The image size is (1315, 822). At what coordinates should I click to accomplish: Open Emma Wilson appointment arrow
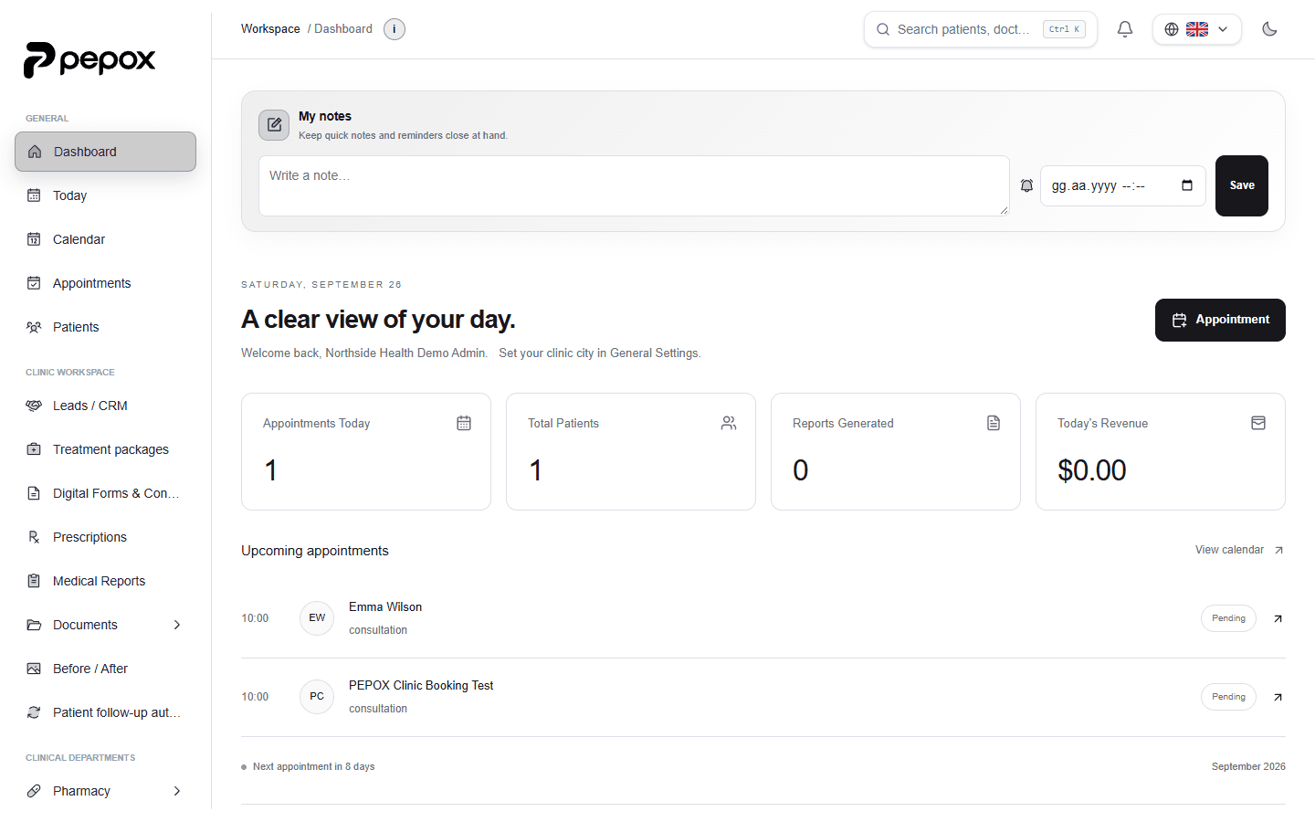tap(1278, 618)
